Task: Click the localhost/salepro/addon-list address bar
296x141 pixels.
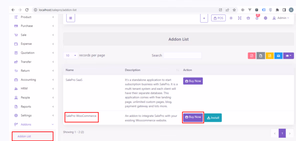Action: point(57,10)
